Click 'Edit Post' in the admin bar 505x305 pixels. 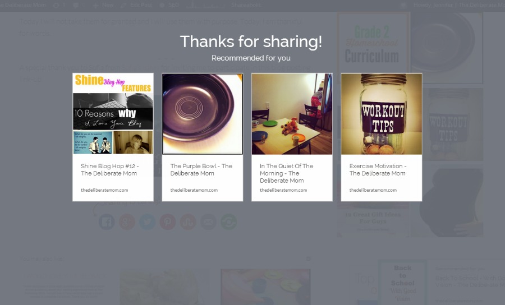(136, 5)
